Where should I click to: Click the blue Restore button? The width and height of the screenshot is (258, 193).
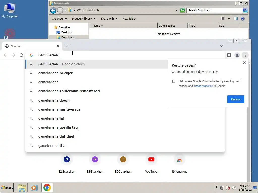pyautogui.click(x=236, y=99)
